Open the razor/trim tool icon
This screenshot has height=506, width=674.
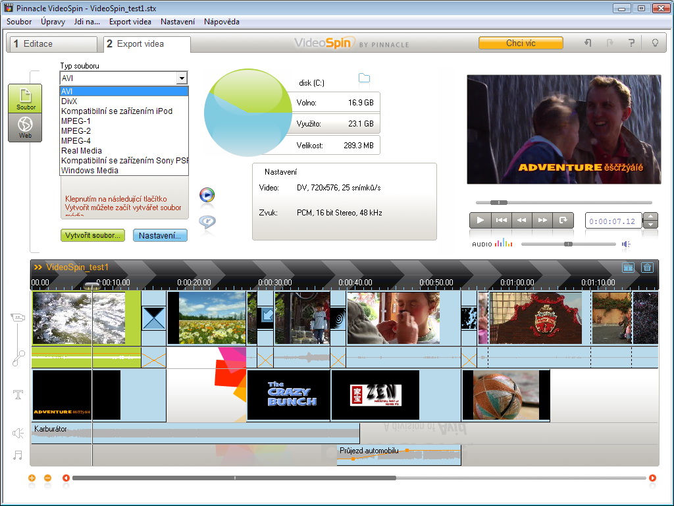pos(18,358)
